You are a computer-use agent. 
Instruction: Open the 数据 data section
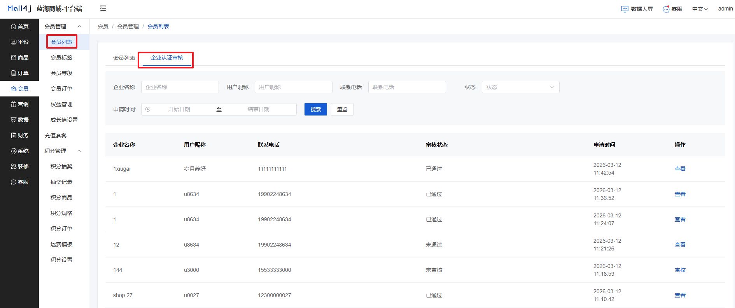coord(19,120)
